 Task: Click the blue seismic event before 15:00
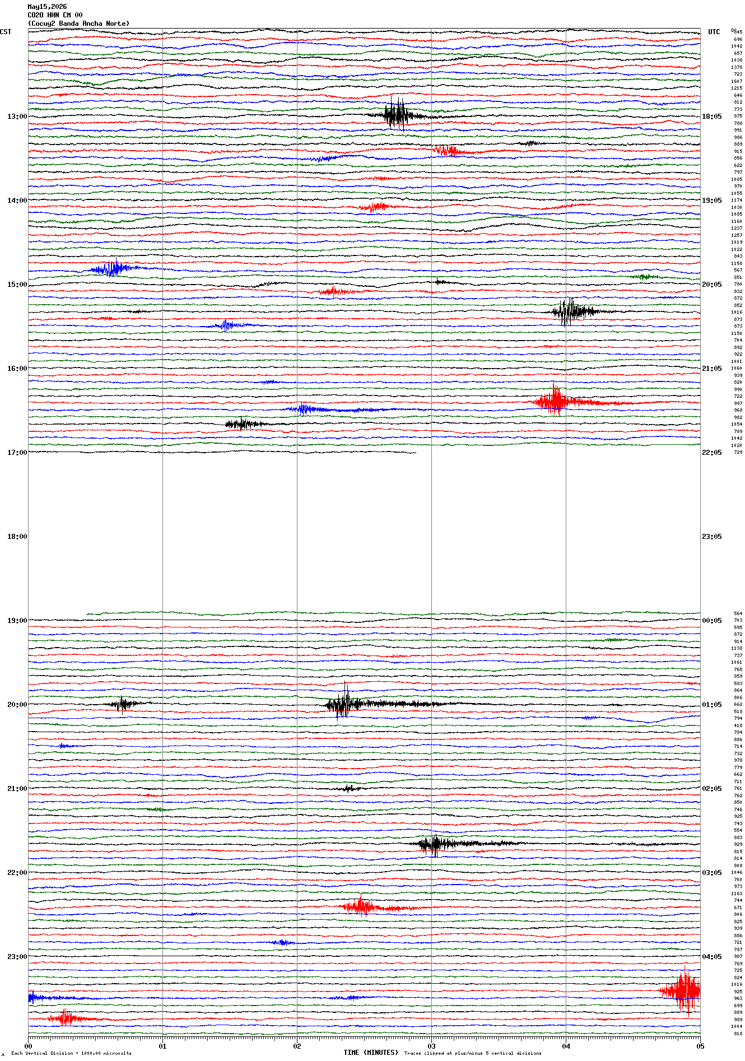[115, 268]
